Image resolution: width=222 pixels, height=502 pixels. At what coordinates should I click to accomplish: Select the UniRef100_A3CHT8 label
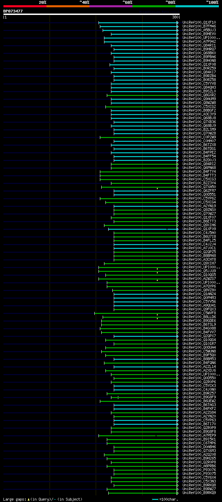tap(199, 260)
